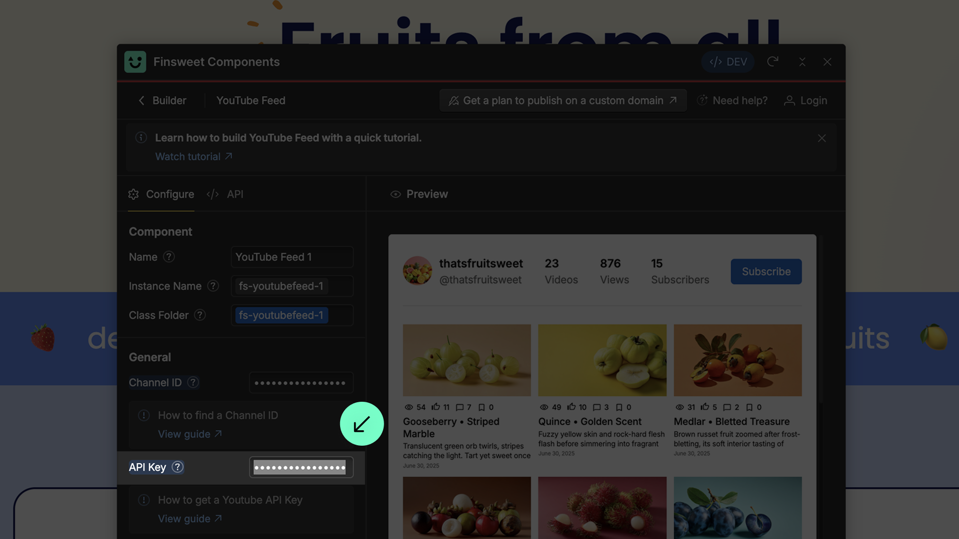Open the Watch tutorial link
The width and height of the screenshot is (959, 539).
(194, 157)
